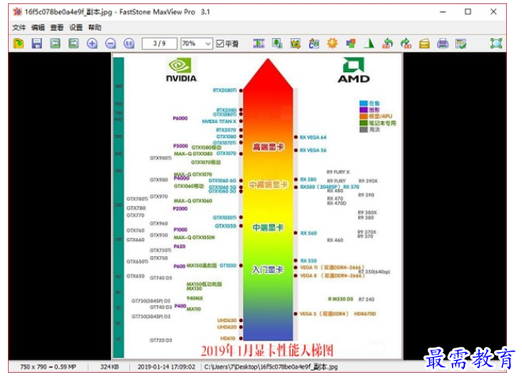The height and width of the screenshot is (384, 522).
Task: Click the FastStone app icon in title bar
Action: 17,12
